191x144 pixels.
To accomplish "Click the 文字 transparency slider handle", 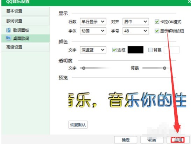I will [x=84, y=68].
